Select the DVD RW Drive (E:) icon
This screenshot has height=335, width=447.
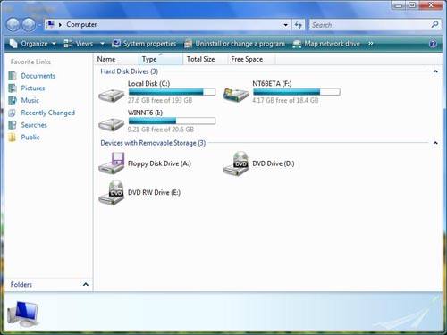111,192
